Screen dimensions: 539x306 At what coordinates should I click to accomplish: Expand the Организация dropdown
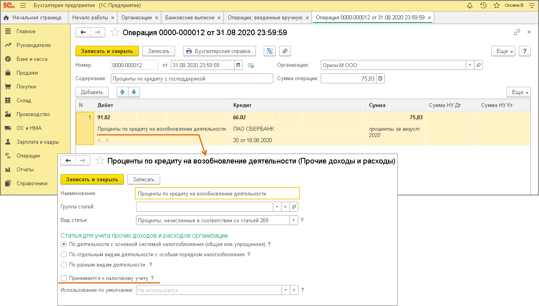(470, 65)
